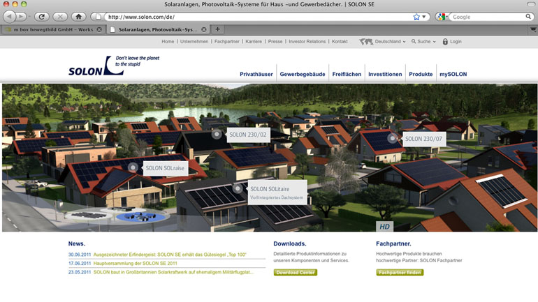This screenshot has height=302, width=538.
Task: Open the mySOLON menu
Action: 453,74
